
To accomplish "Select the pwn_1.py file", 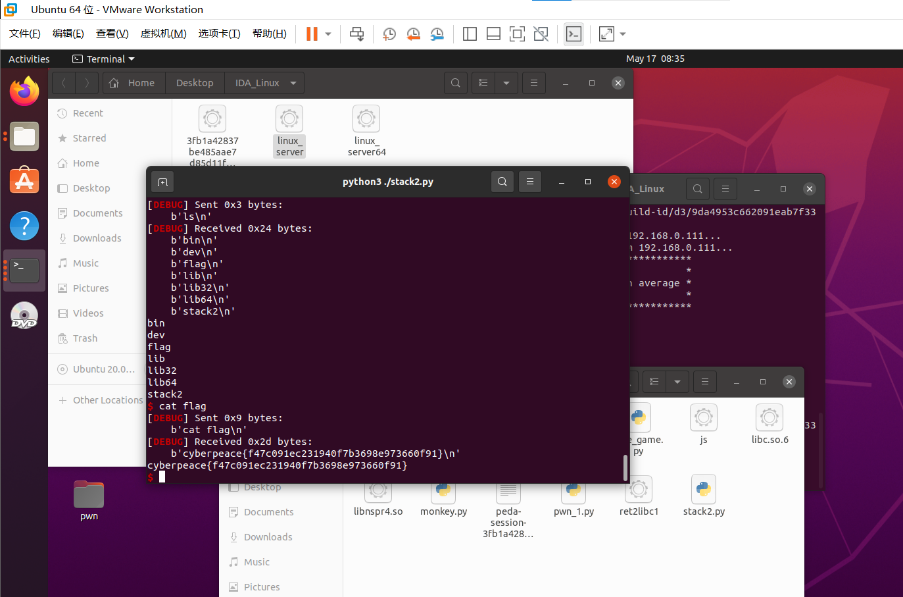I will 574,500.
